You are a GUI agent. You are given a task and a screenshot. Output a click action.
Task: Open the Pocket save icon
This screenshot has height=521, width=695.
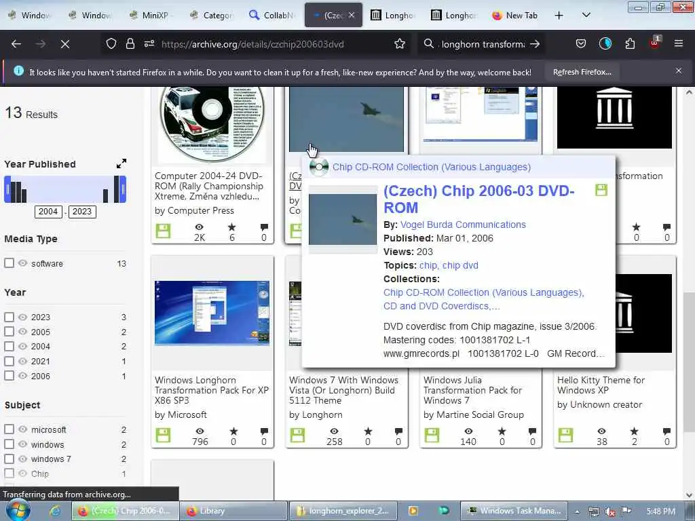pyautogui.click(x=581, y=43)
